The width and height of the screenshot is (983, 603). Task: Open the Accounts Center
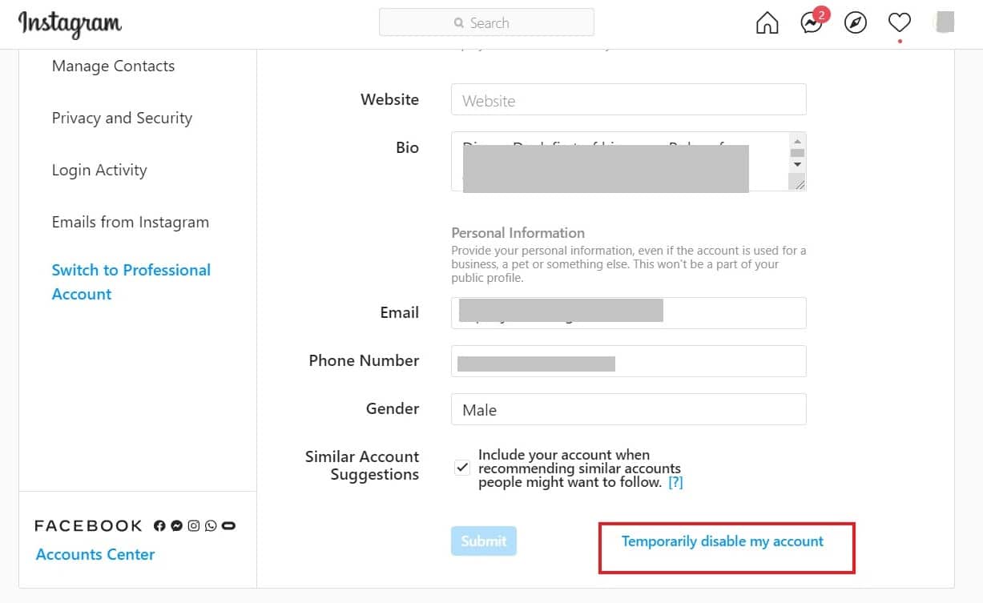pos(95,554)
